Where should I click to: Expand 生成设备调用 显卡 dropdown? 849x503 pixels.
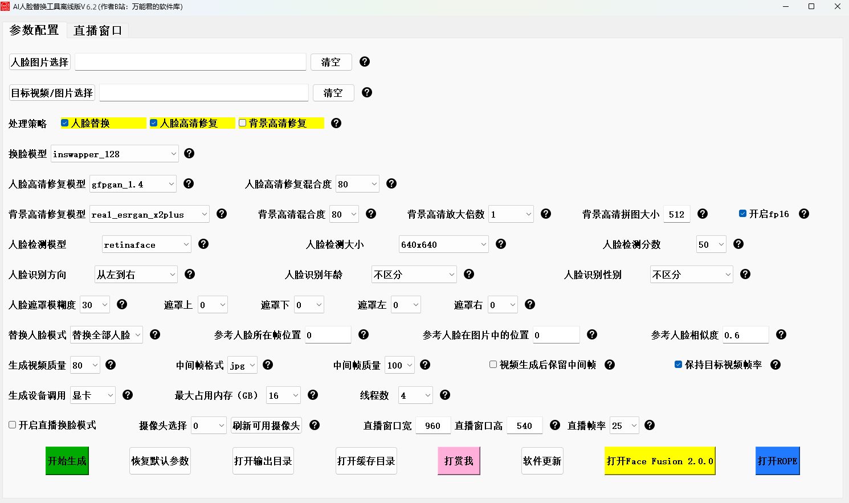click(93, 395)
